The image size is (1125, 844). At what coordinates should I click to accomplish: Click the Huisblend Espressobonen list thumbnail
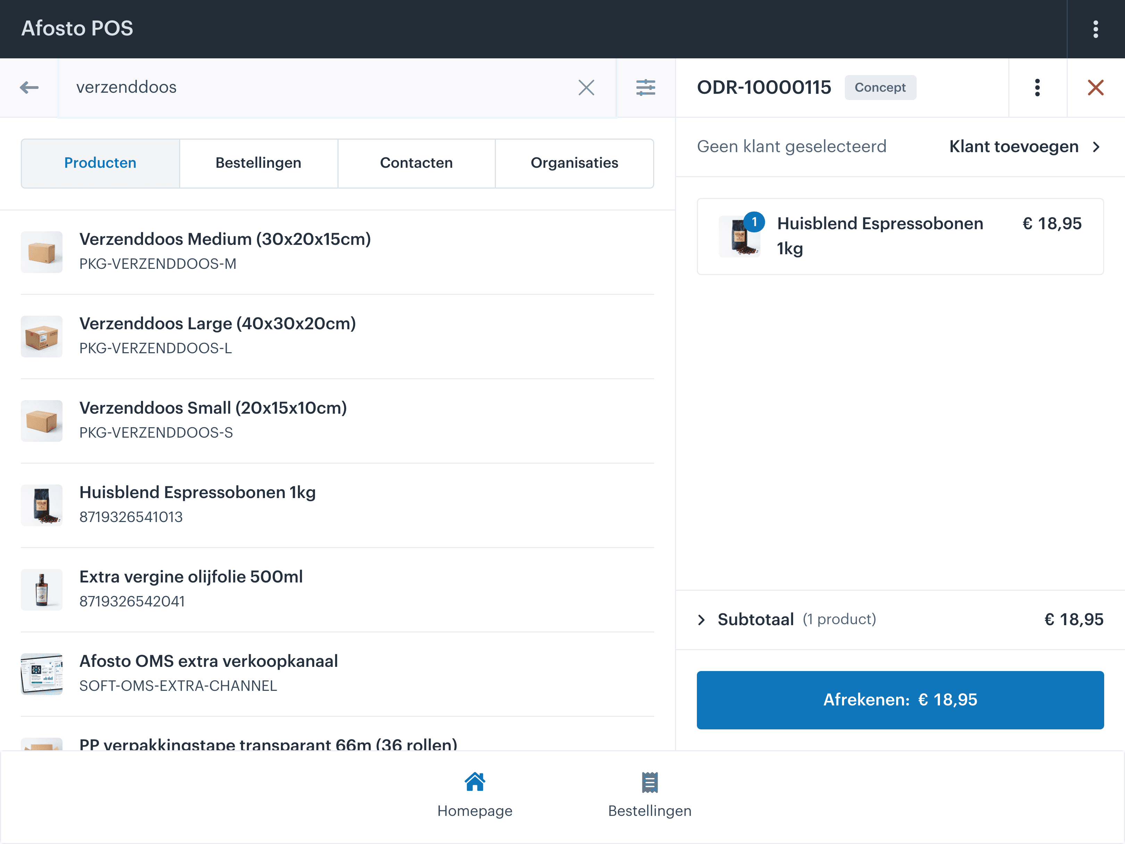point(42,505)
